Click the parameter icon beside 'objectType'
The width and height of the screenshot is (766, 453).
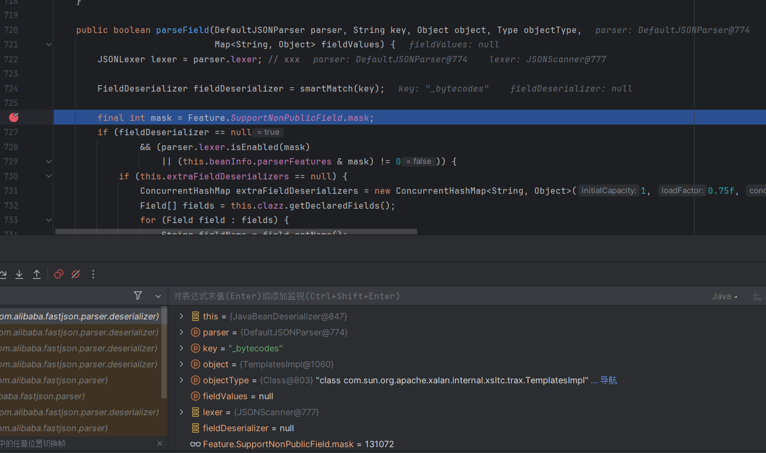coord(195,380)
